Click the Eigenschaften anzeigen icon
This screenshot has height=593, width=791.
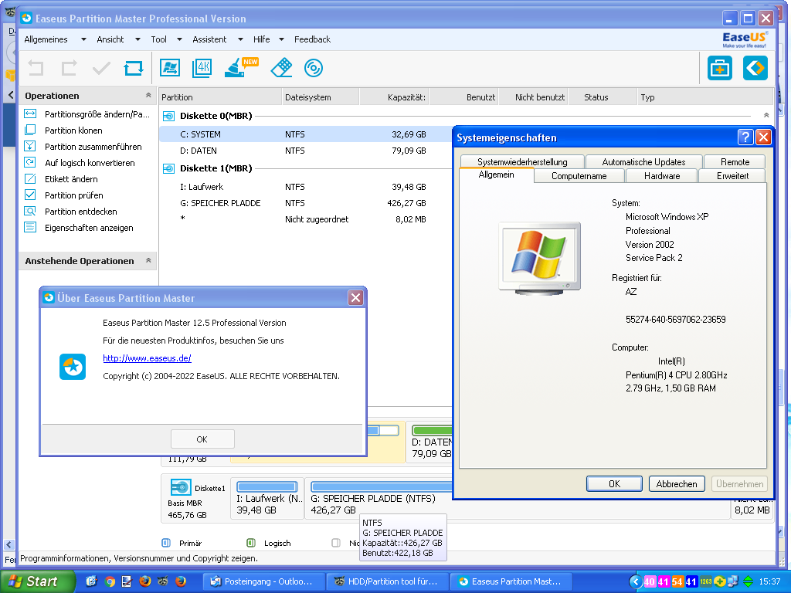pyautogui.click(x=30, y=227)
